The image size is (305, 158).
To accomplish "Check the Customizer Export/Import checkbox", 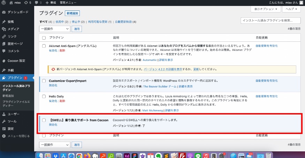I will pos(44,81).
